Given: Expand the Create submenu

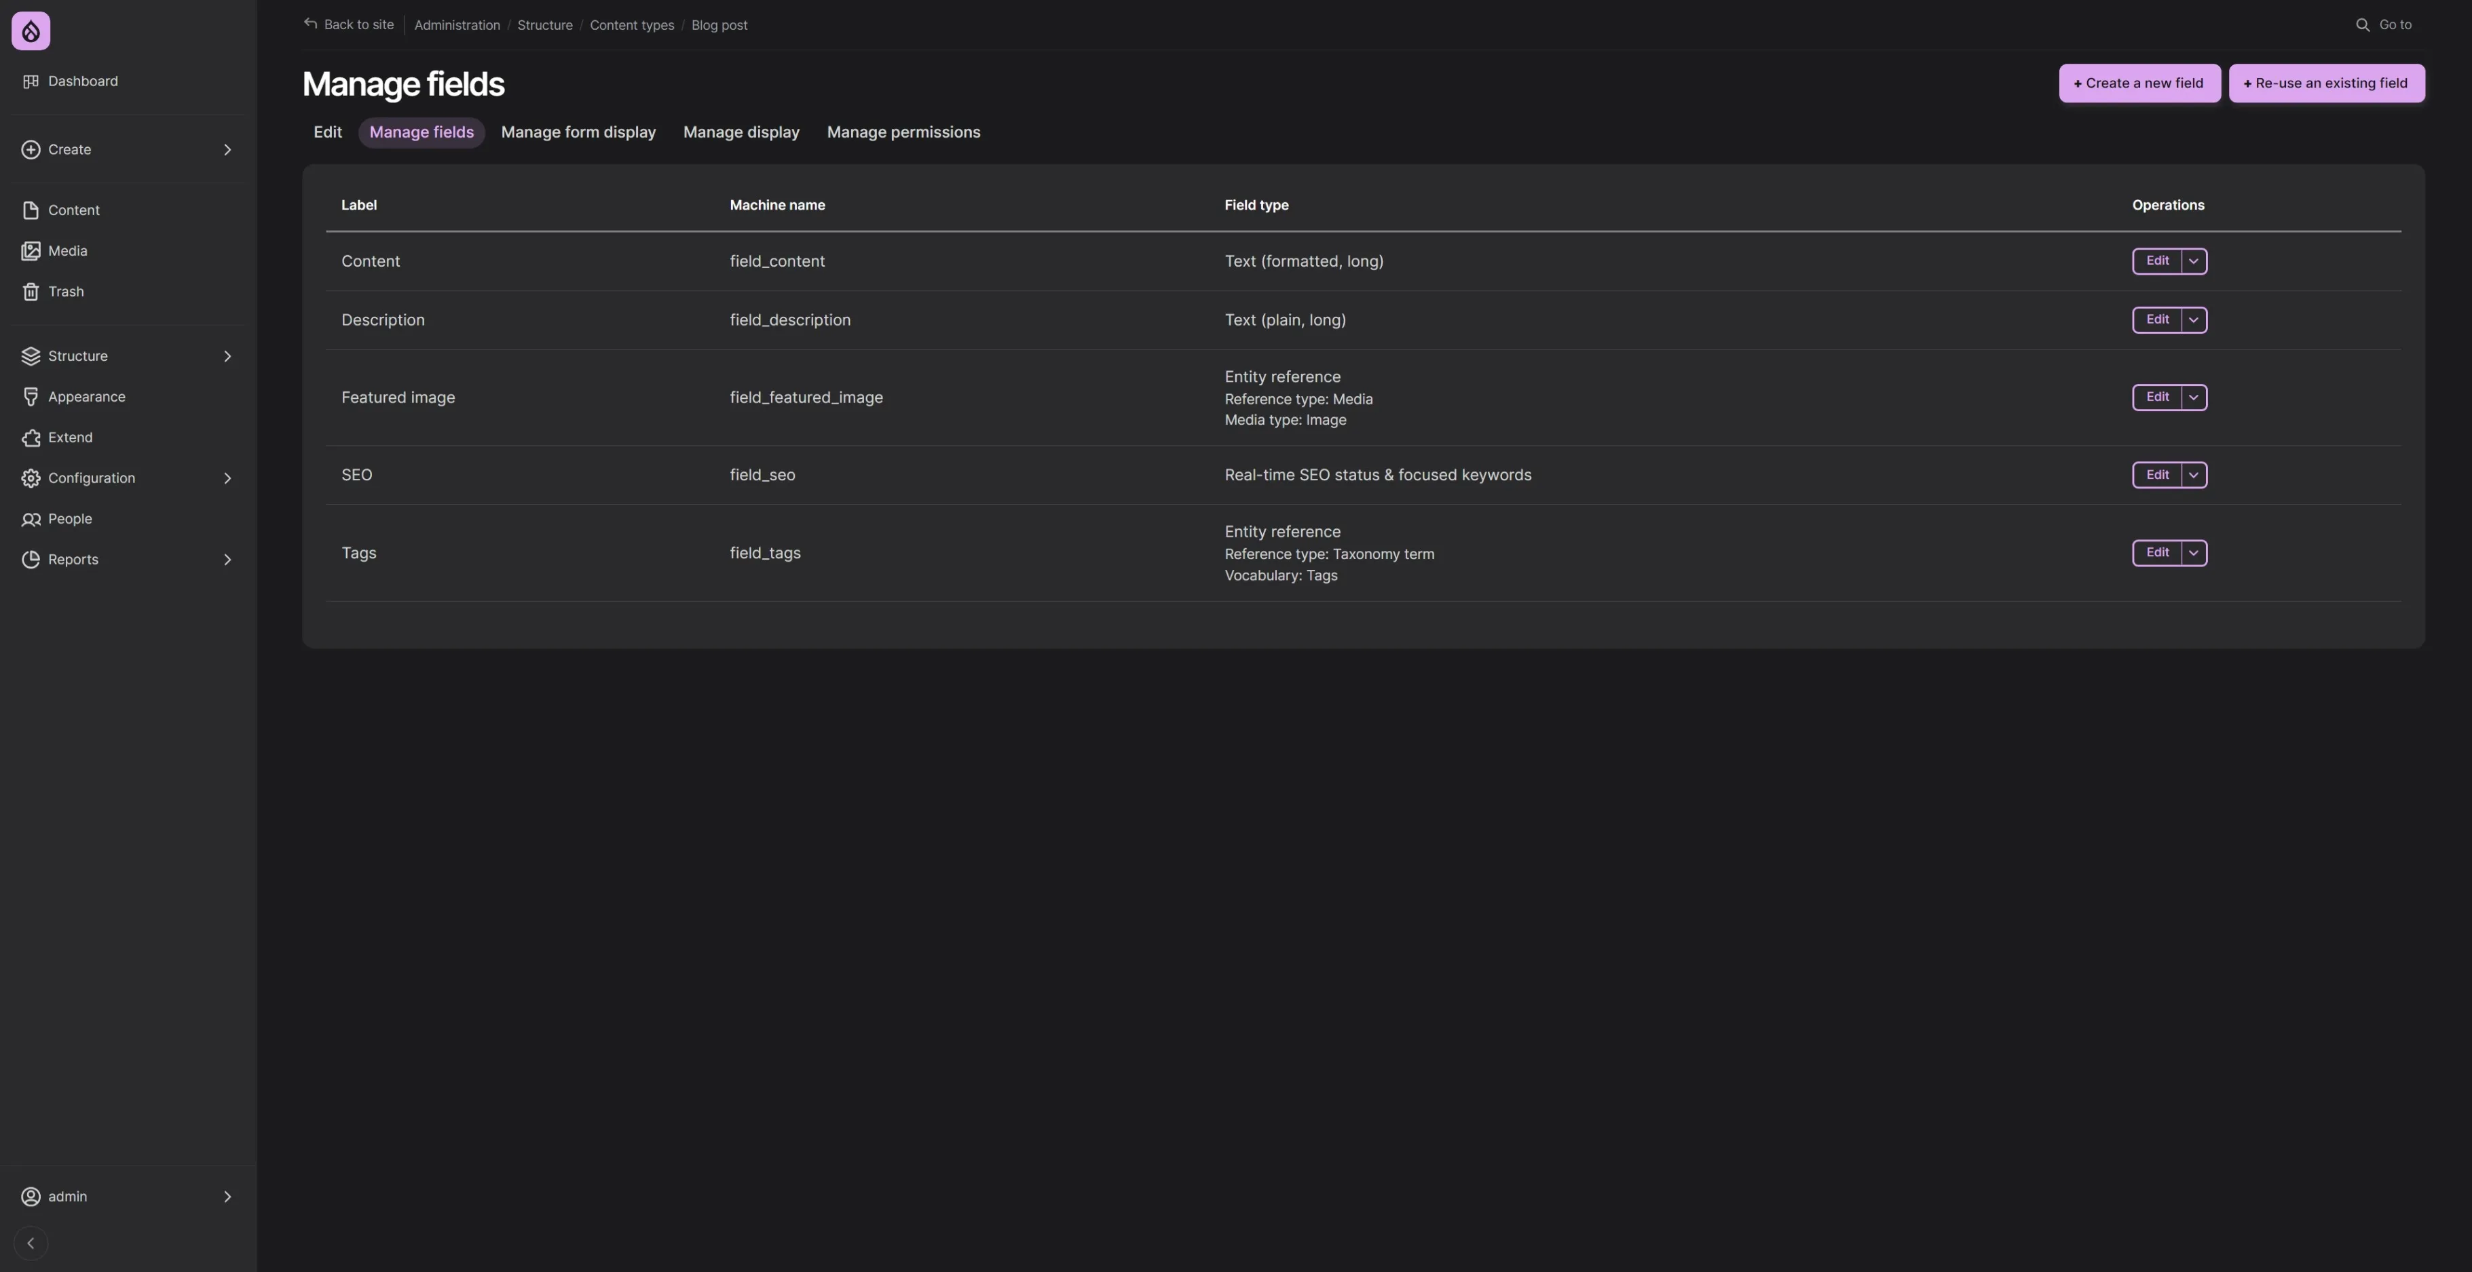Looking at the screenshot, I should click(x=227, y=150).
